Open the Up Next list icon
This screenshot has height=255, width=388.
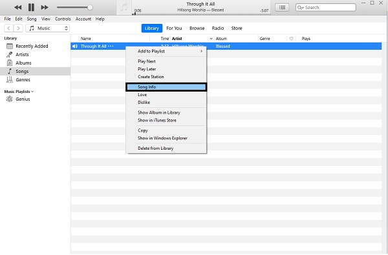point(282,7)
